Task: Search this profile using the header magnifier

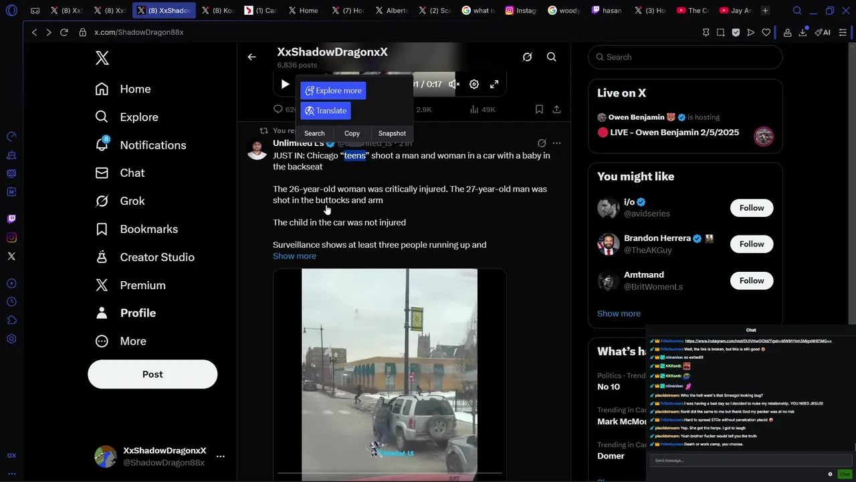Action: (552, 57)
